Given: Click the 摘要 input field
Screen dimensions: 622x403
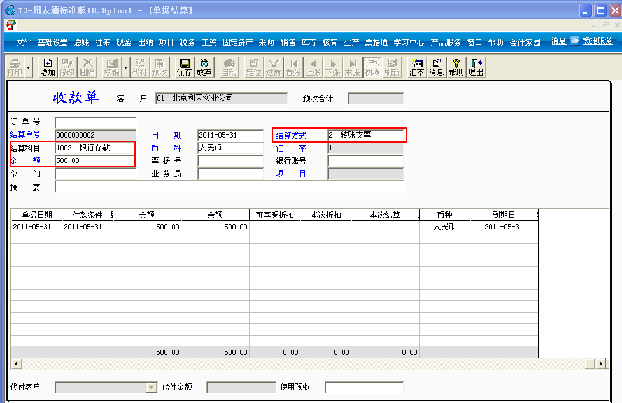Looking at the screenshot, I should (x=229, y=187).
